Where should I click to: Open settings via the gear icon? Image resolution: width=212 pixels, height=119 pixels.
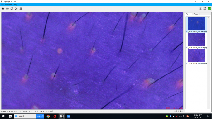tap(200, 9)
